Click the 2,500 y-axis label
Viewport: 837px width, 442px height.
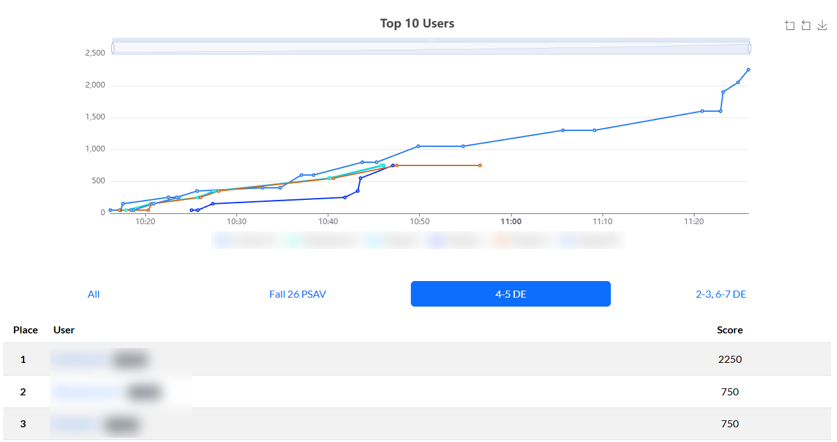tap(95, 53)
